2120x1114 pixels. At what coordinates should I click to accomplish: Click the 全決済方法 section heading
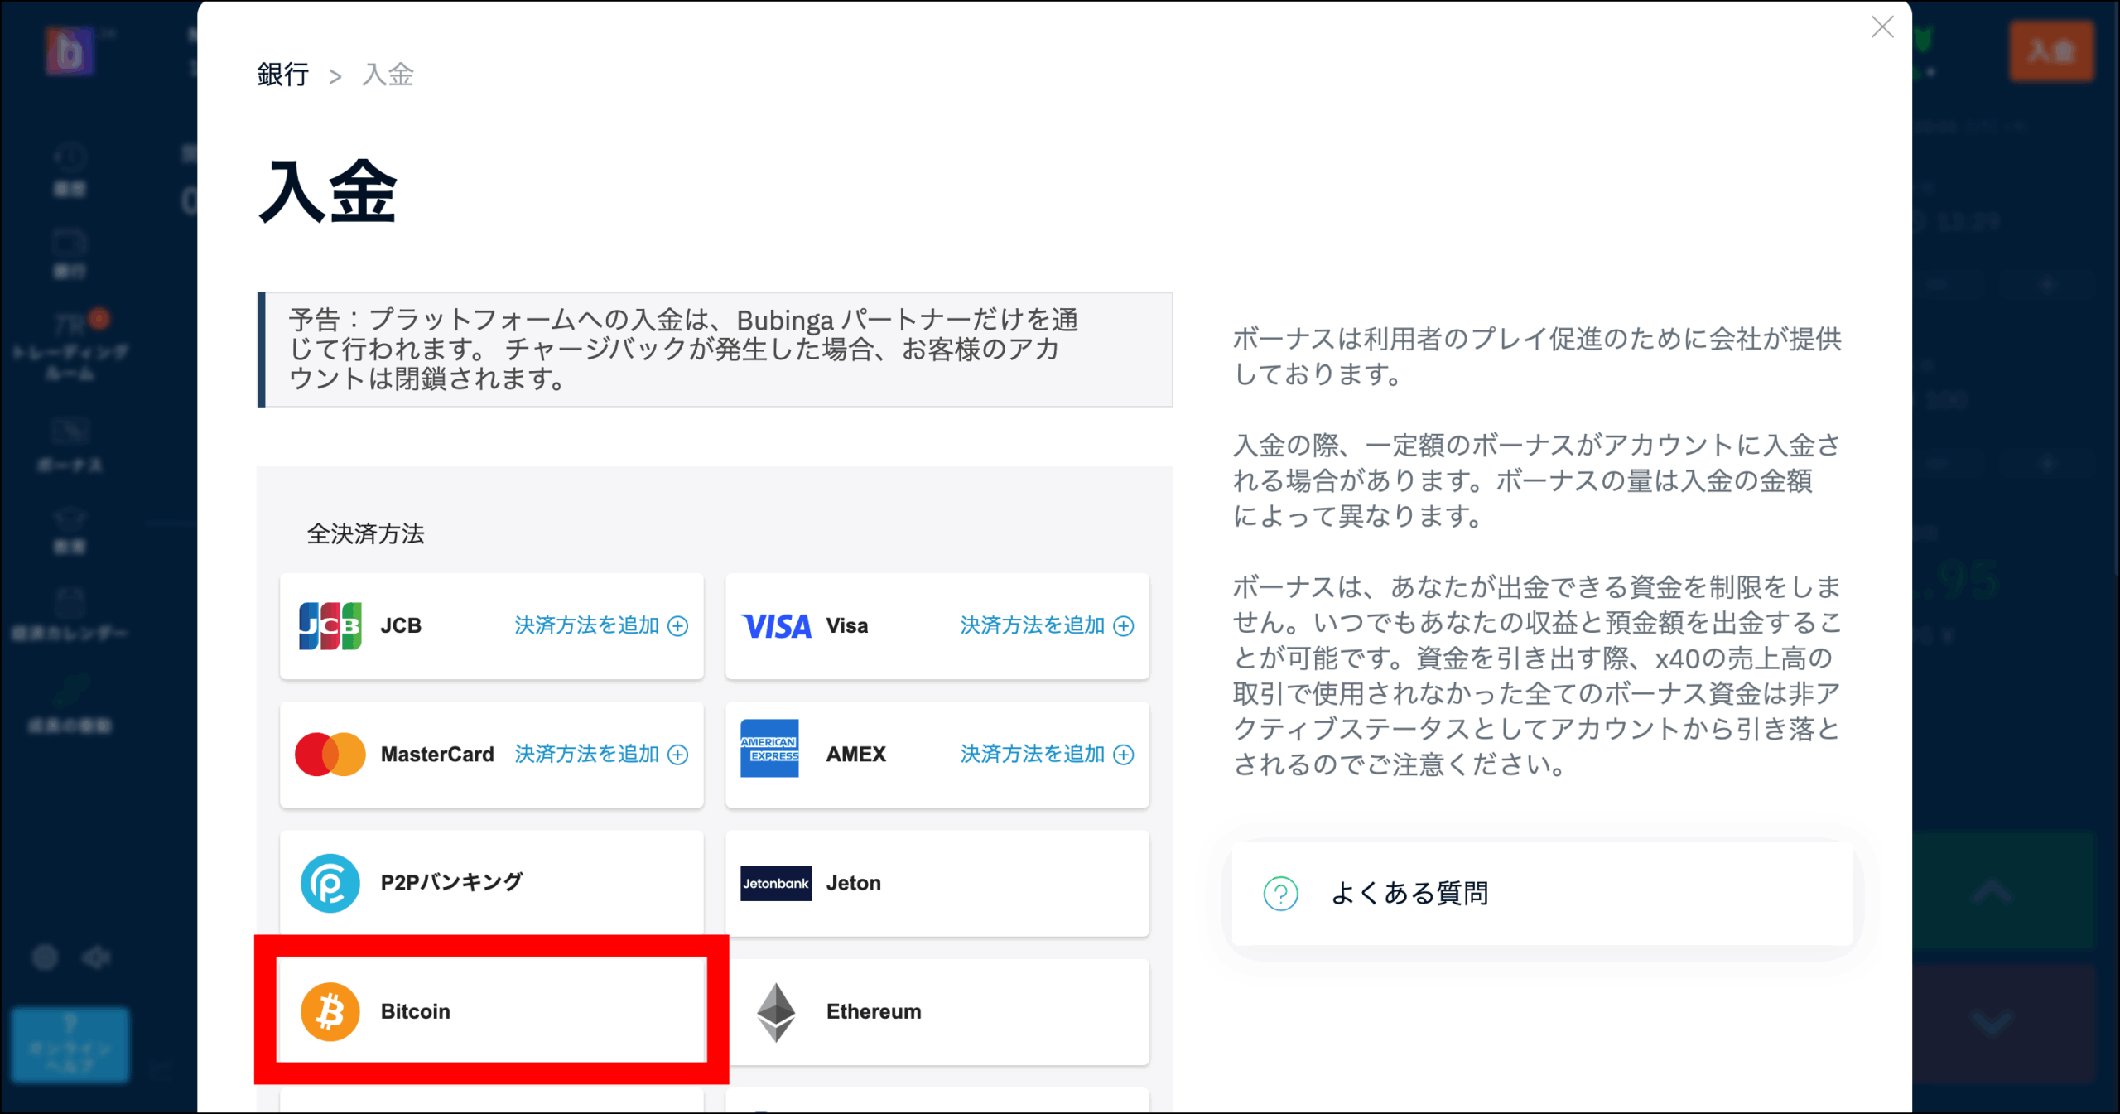point(365,534)
